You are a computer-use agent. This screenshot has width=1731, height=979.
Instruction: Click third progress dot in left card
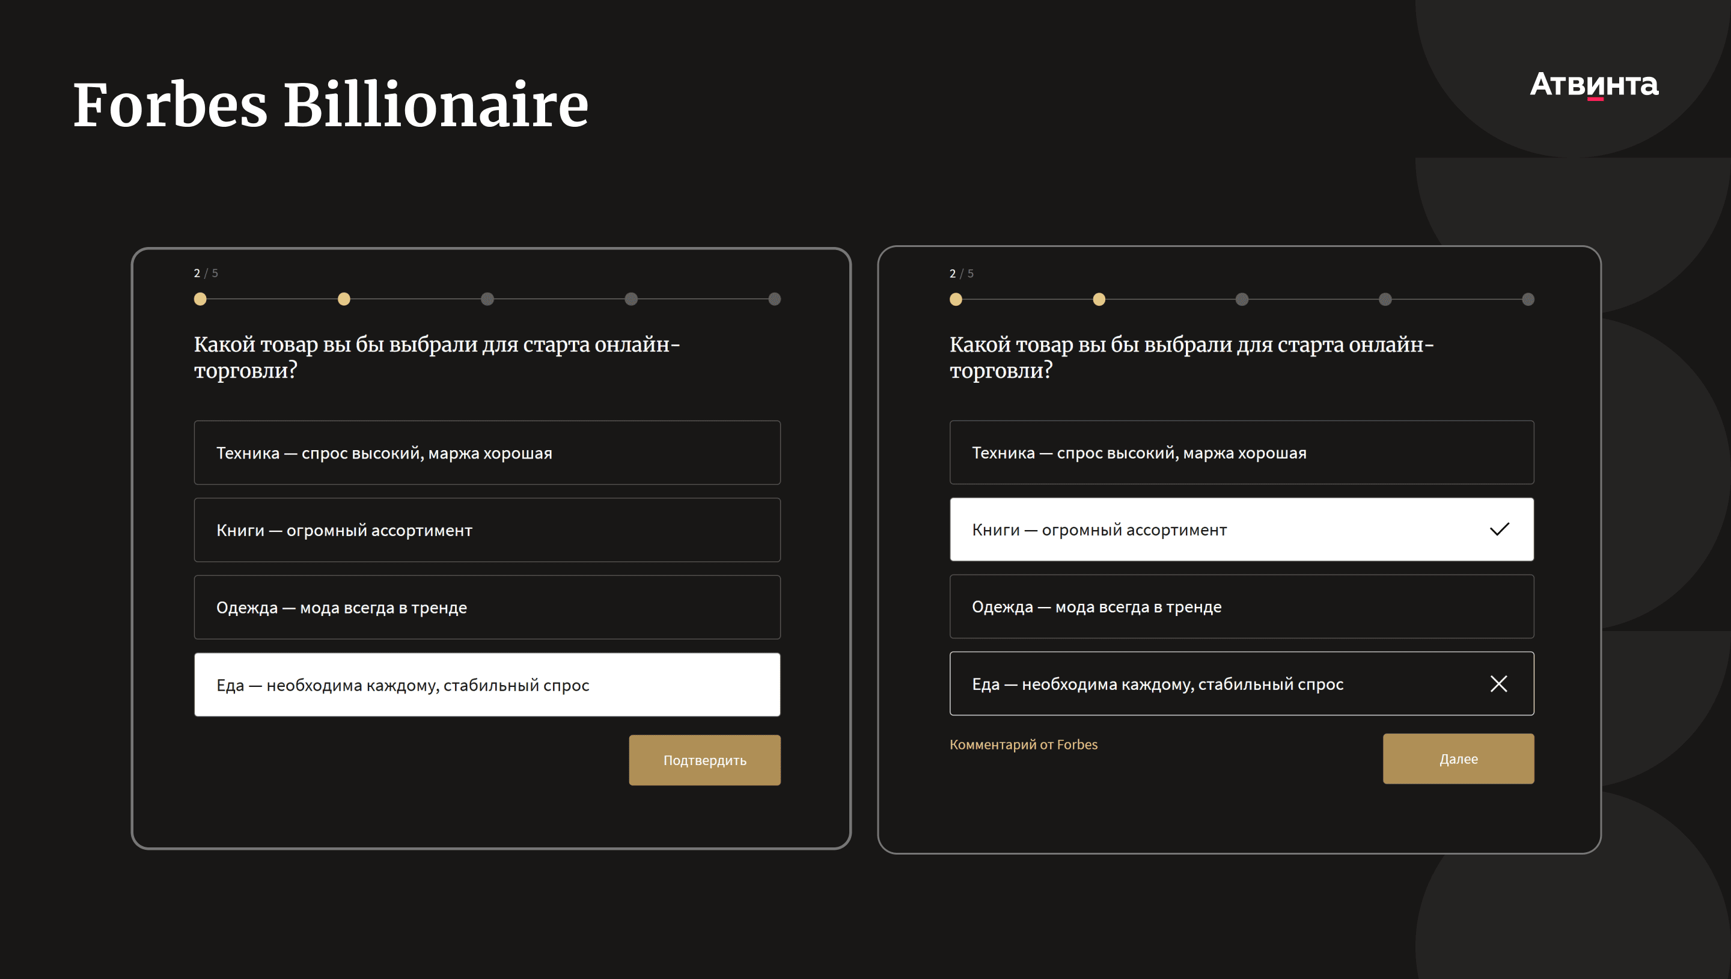coord(487,299)
